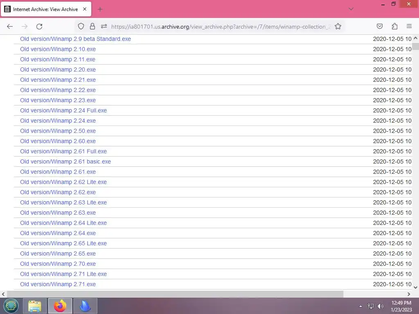Viewport: 419px width, 314px height.
Task: Open the tracking protection shield
Action: coord(81,26)
